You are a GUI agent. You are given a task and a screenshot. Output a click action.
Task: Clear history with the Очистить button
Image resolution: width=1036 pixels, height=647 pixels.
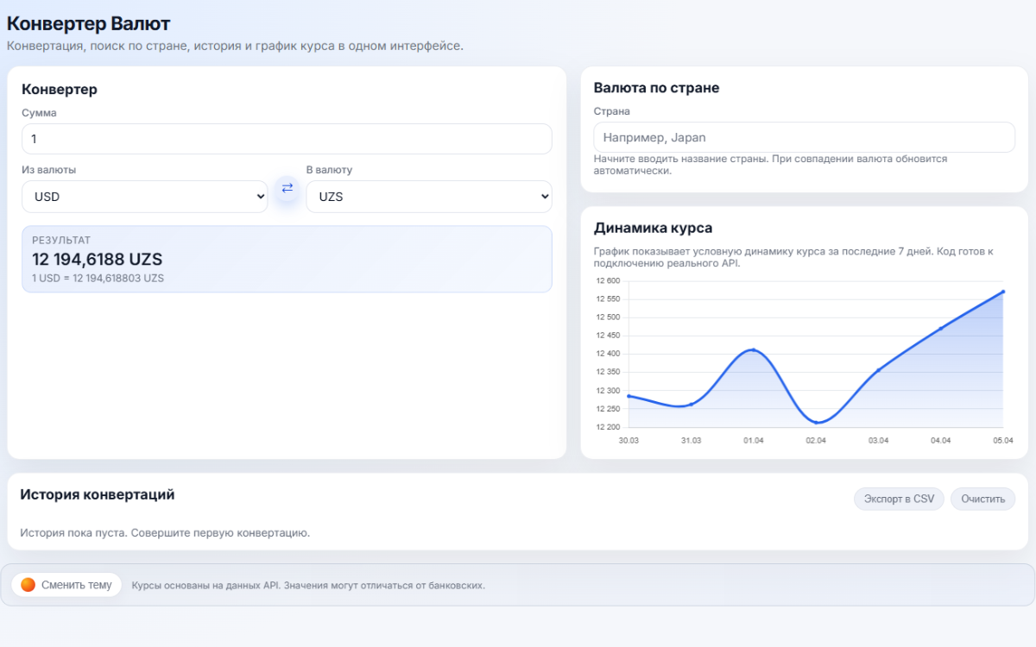983,499
